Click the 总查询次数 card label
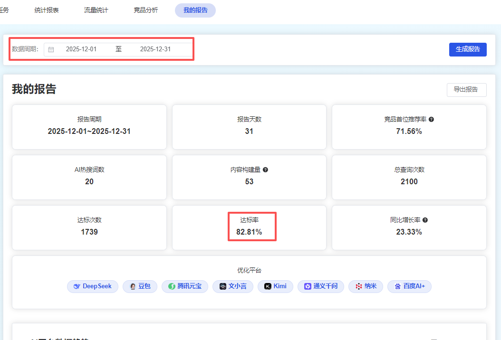The width and height of the screenshot is (501, 340). (x=409, y=170)
